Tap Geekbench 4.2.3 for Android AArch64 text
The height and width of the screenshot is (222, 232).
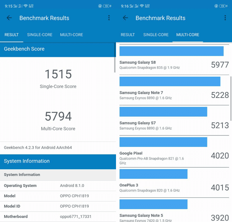coord(38,147)
